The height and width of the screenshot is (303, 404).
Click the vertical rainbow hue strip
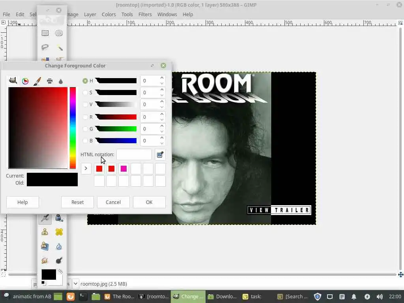(73, 128)
